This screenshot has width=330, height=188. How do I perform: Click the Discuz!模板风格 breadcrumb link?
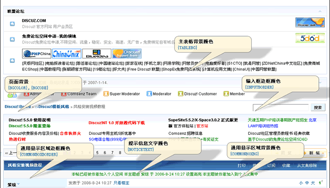tap(52, 107)
